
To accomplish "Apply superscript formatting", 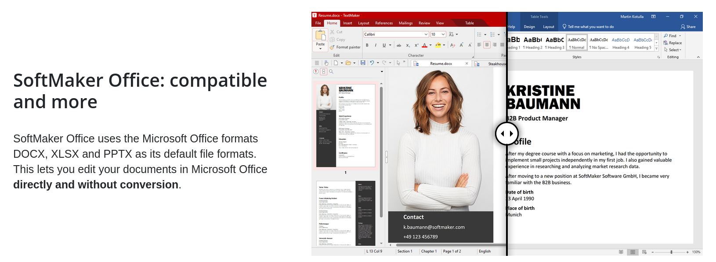I will (x=416, y=45).
